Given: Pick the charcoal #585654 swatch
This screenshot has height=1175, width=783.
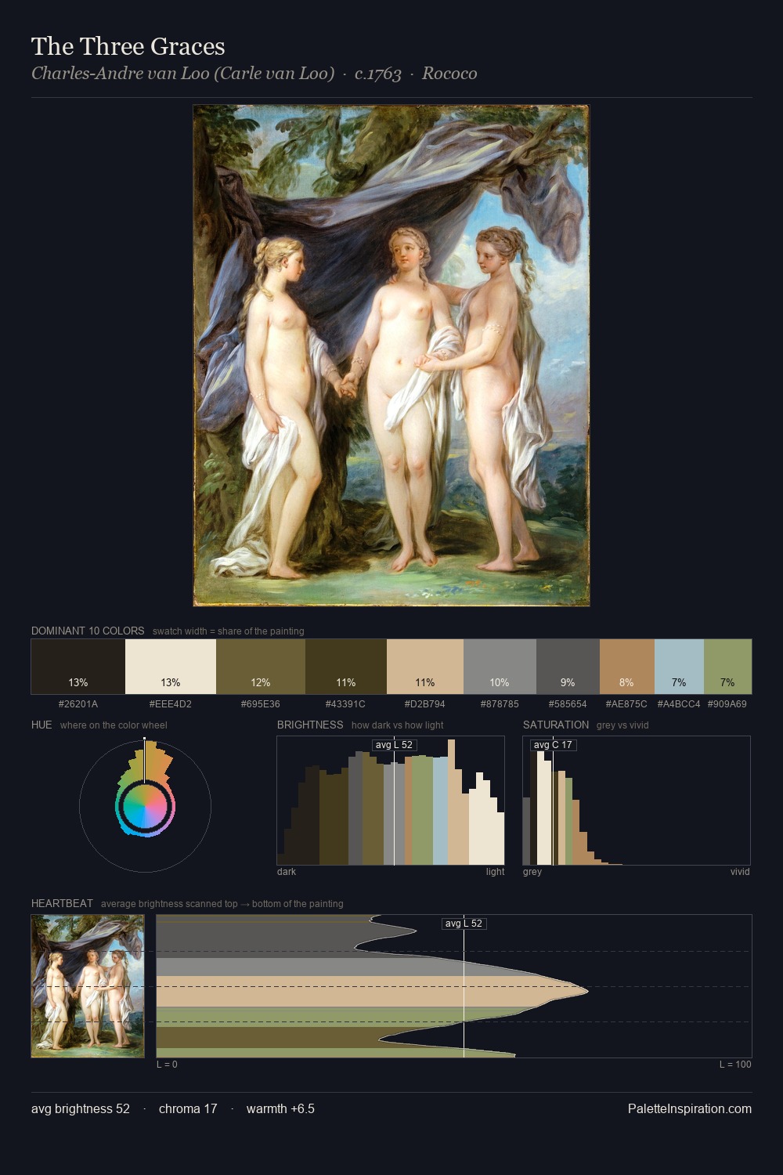Looking at the screenshot, I should (568, 667).
